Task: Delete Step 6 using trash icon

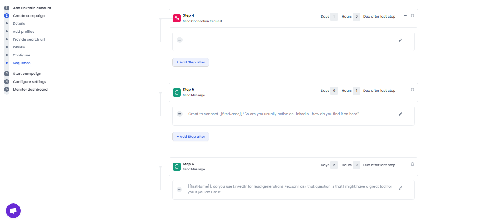Action: [412, 164]
